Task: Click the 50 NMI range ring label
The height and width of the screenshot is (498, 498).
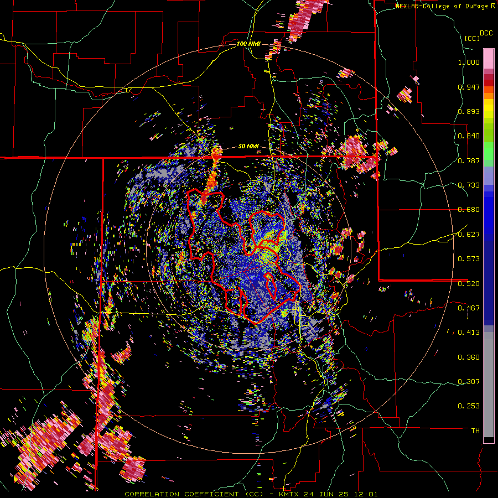Action: click(248, 146)
